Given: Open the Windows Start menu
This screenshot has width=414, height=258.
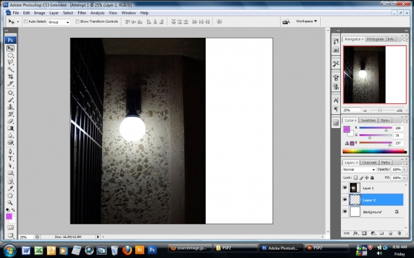Looking at the screenshot, I should pos(10,250).
